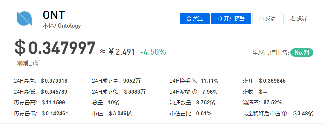Click 24H成交额 value $3383万
The width and height of the screenshot is (325, 124).
tap(135, 92)
